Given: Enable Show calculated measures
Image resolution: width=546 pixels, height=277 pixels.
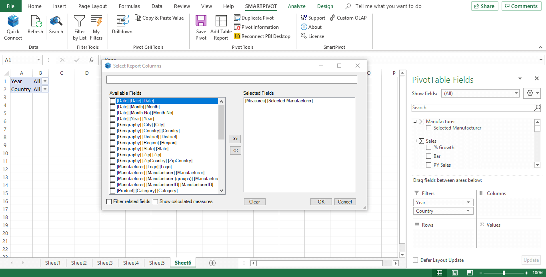Looking at the screenshot, I should click(156, 201).
